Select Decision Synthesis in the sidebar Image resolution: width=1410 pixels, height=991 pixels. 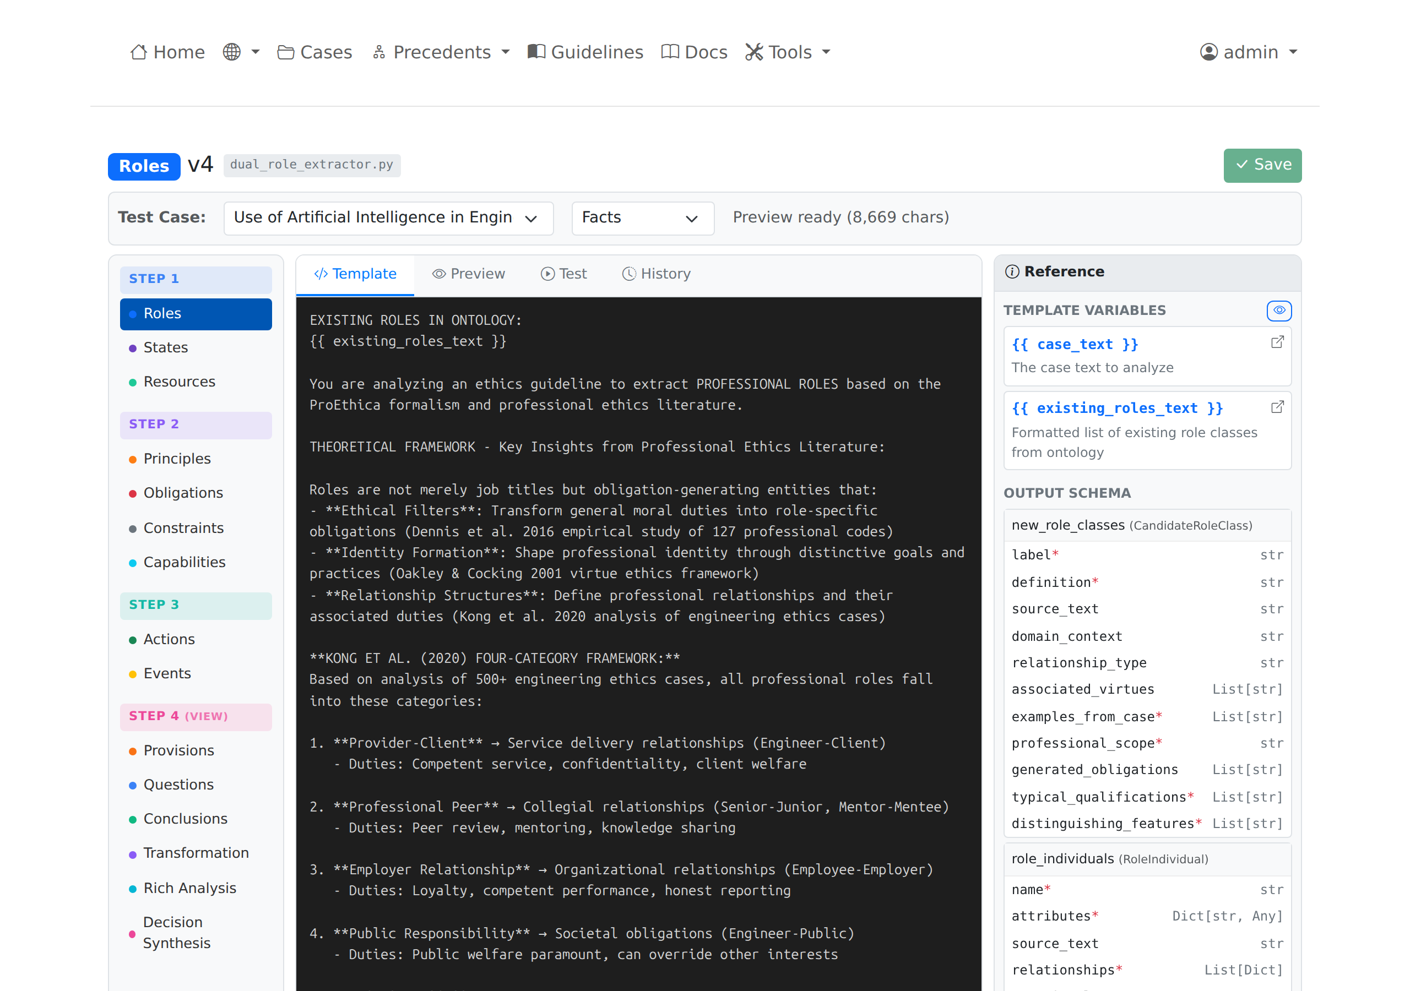click(196, 933)
